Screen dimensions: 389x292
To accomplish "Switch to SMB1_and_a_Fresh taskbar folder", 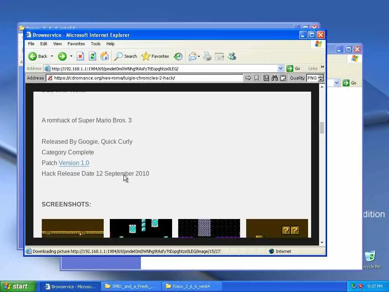I will pyautogui.click(x=131, y=287).
